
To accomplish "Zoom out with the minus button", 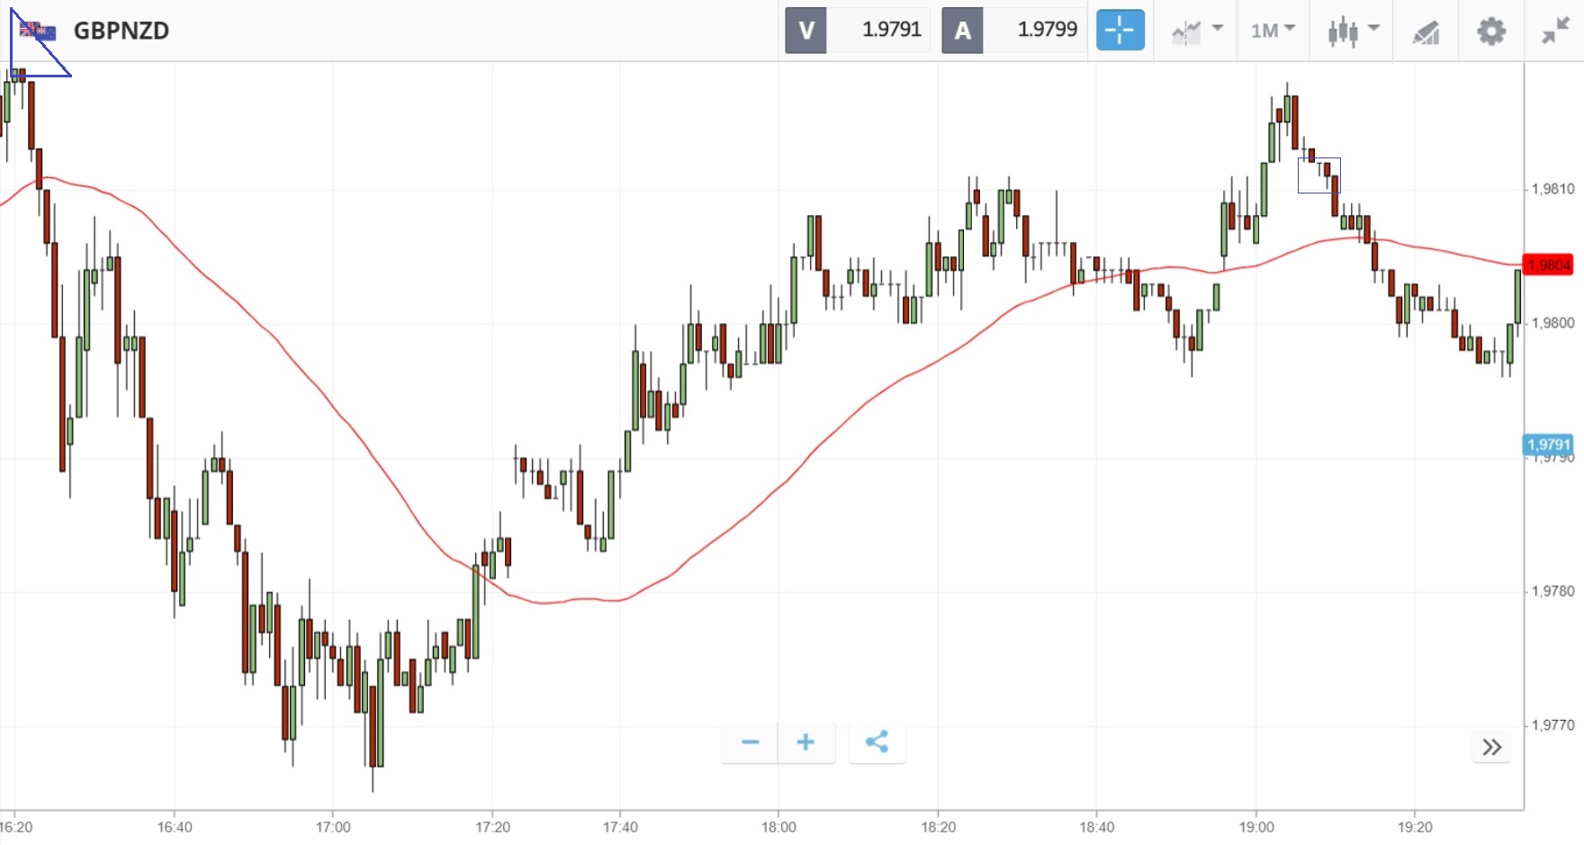I will point(750,742).
